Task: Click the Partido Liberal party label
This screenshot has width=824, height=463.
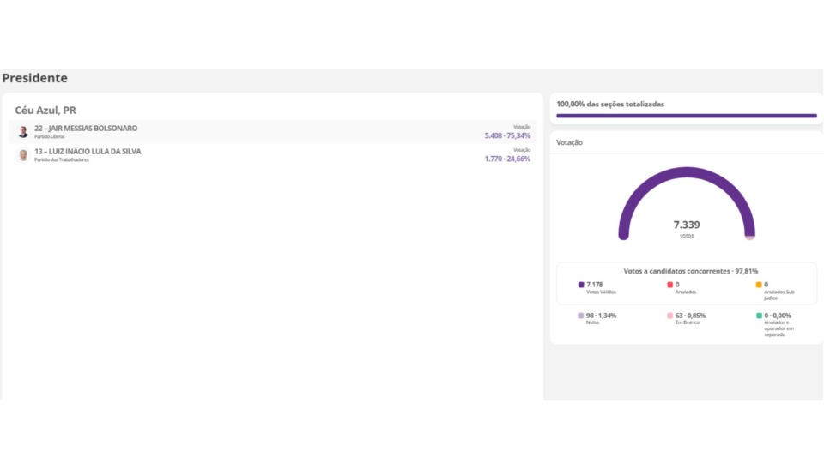Action: pyautogui.click(x=50, y=137)
